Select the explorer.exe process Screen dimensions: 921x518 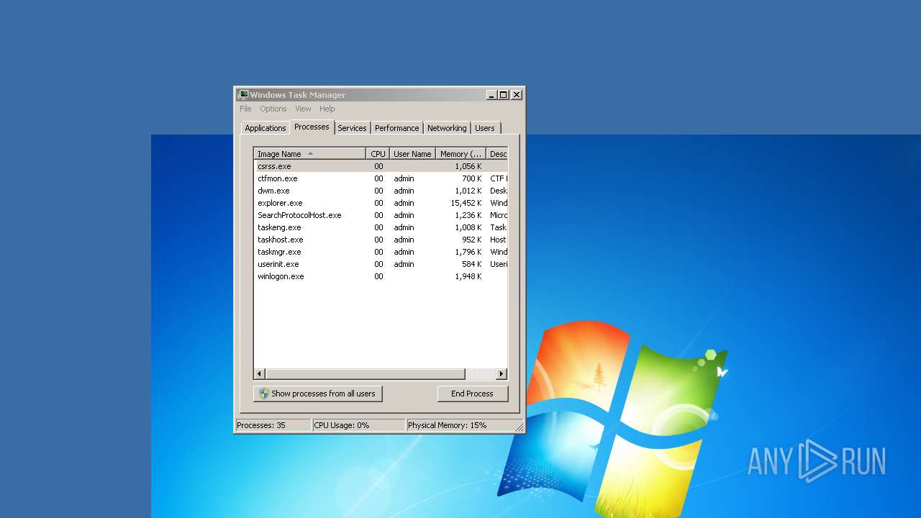pos(381,203)
